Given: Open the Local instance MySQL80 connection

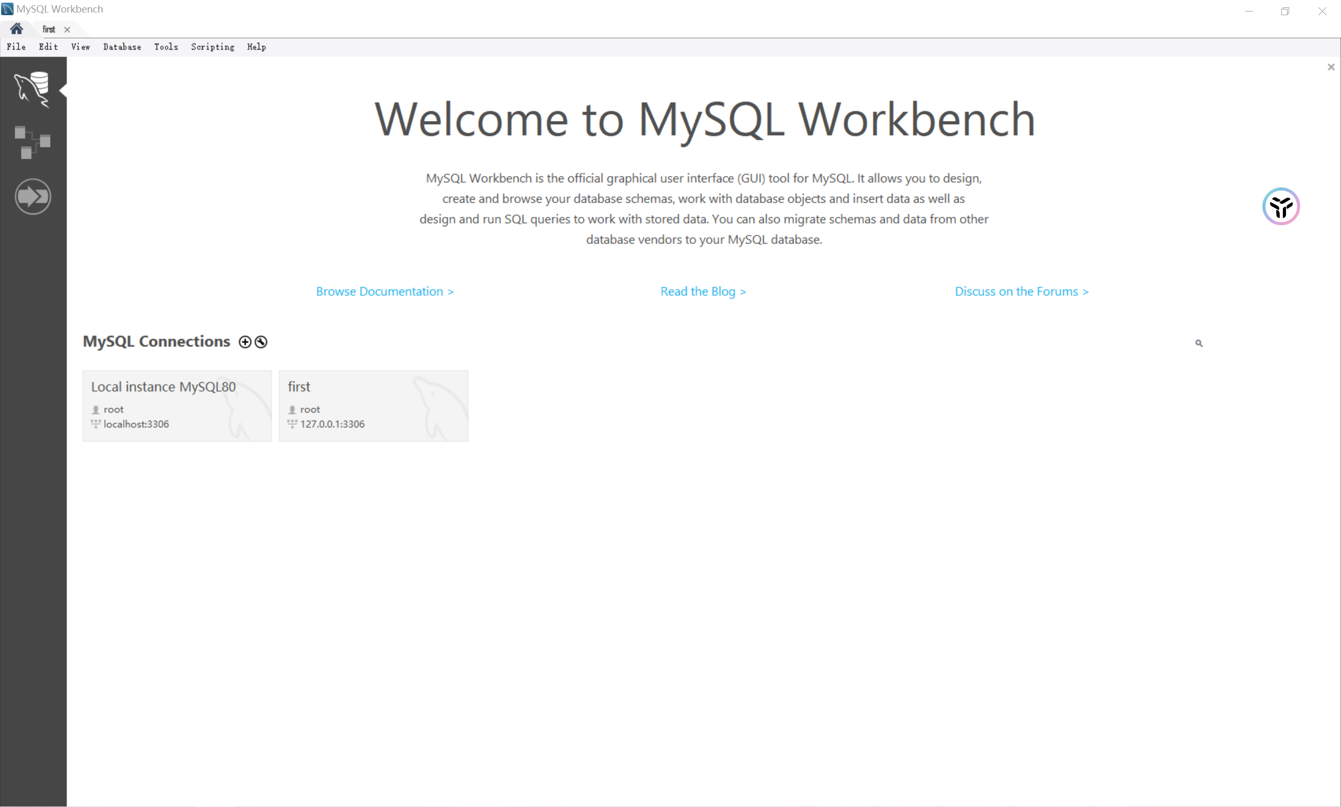Looking at the screenshot, I should (x=177, y=406).
